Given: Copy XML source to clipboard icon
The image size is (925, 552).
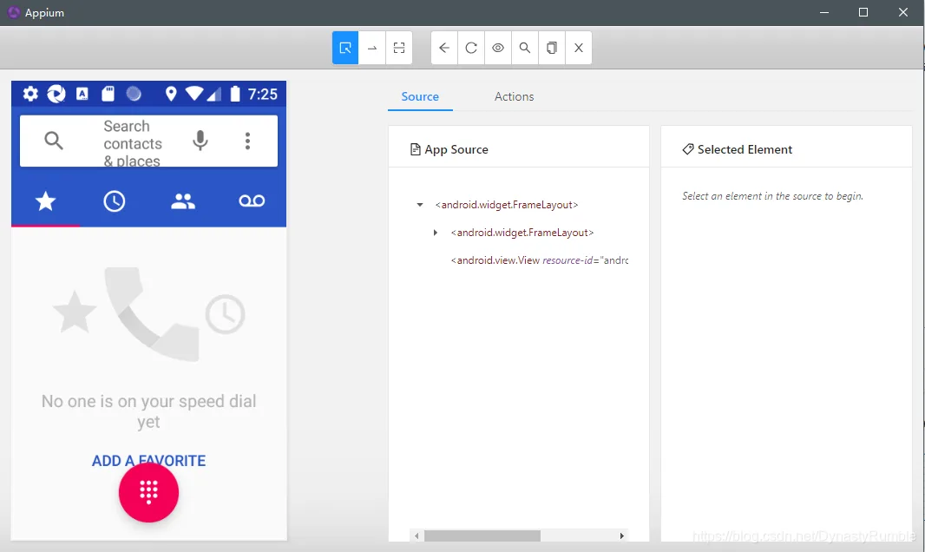Looking at the screenshot, I should click(552, 48).
